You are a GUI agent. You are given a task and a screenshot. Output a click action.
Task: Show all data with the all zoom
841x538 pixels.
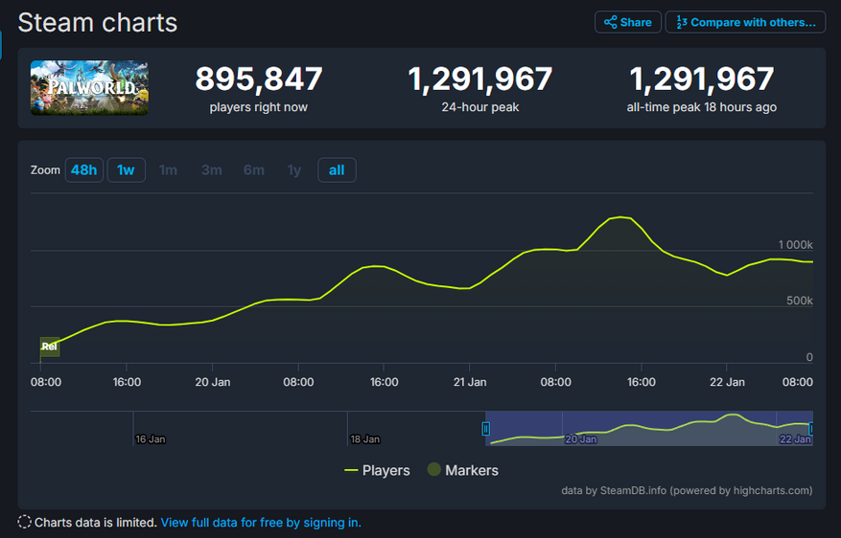click(x=337, y=170)
